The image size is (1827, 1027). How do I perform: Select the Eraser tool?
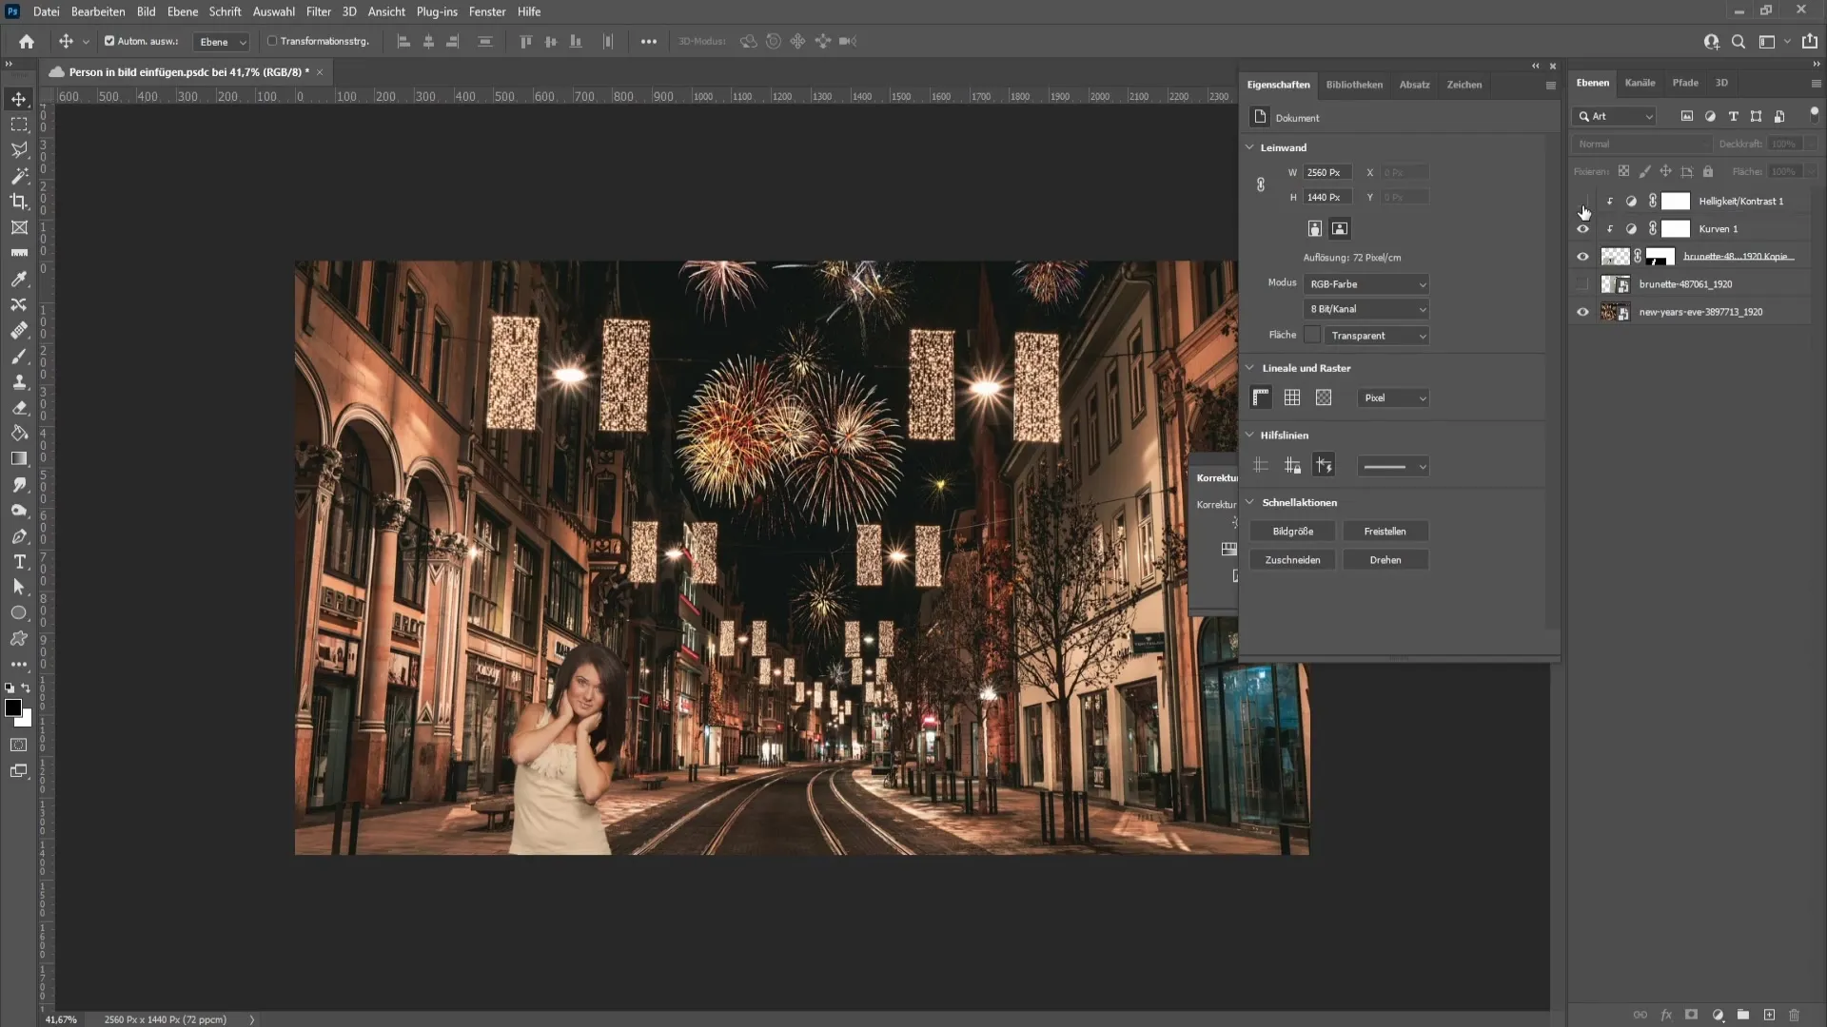(19, 410)
